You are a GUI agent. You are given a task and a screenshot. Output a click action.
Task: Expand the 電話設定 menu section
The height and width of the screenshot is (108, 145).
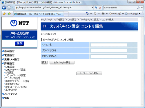tap(8, 55)
